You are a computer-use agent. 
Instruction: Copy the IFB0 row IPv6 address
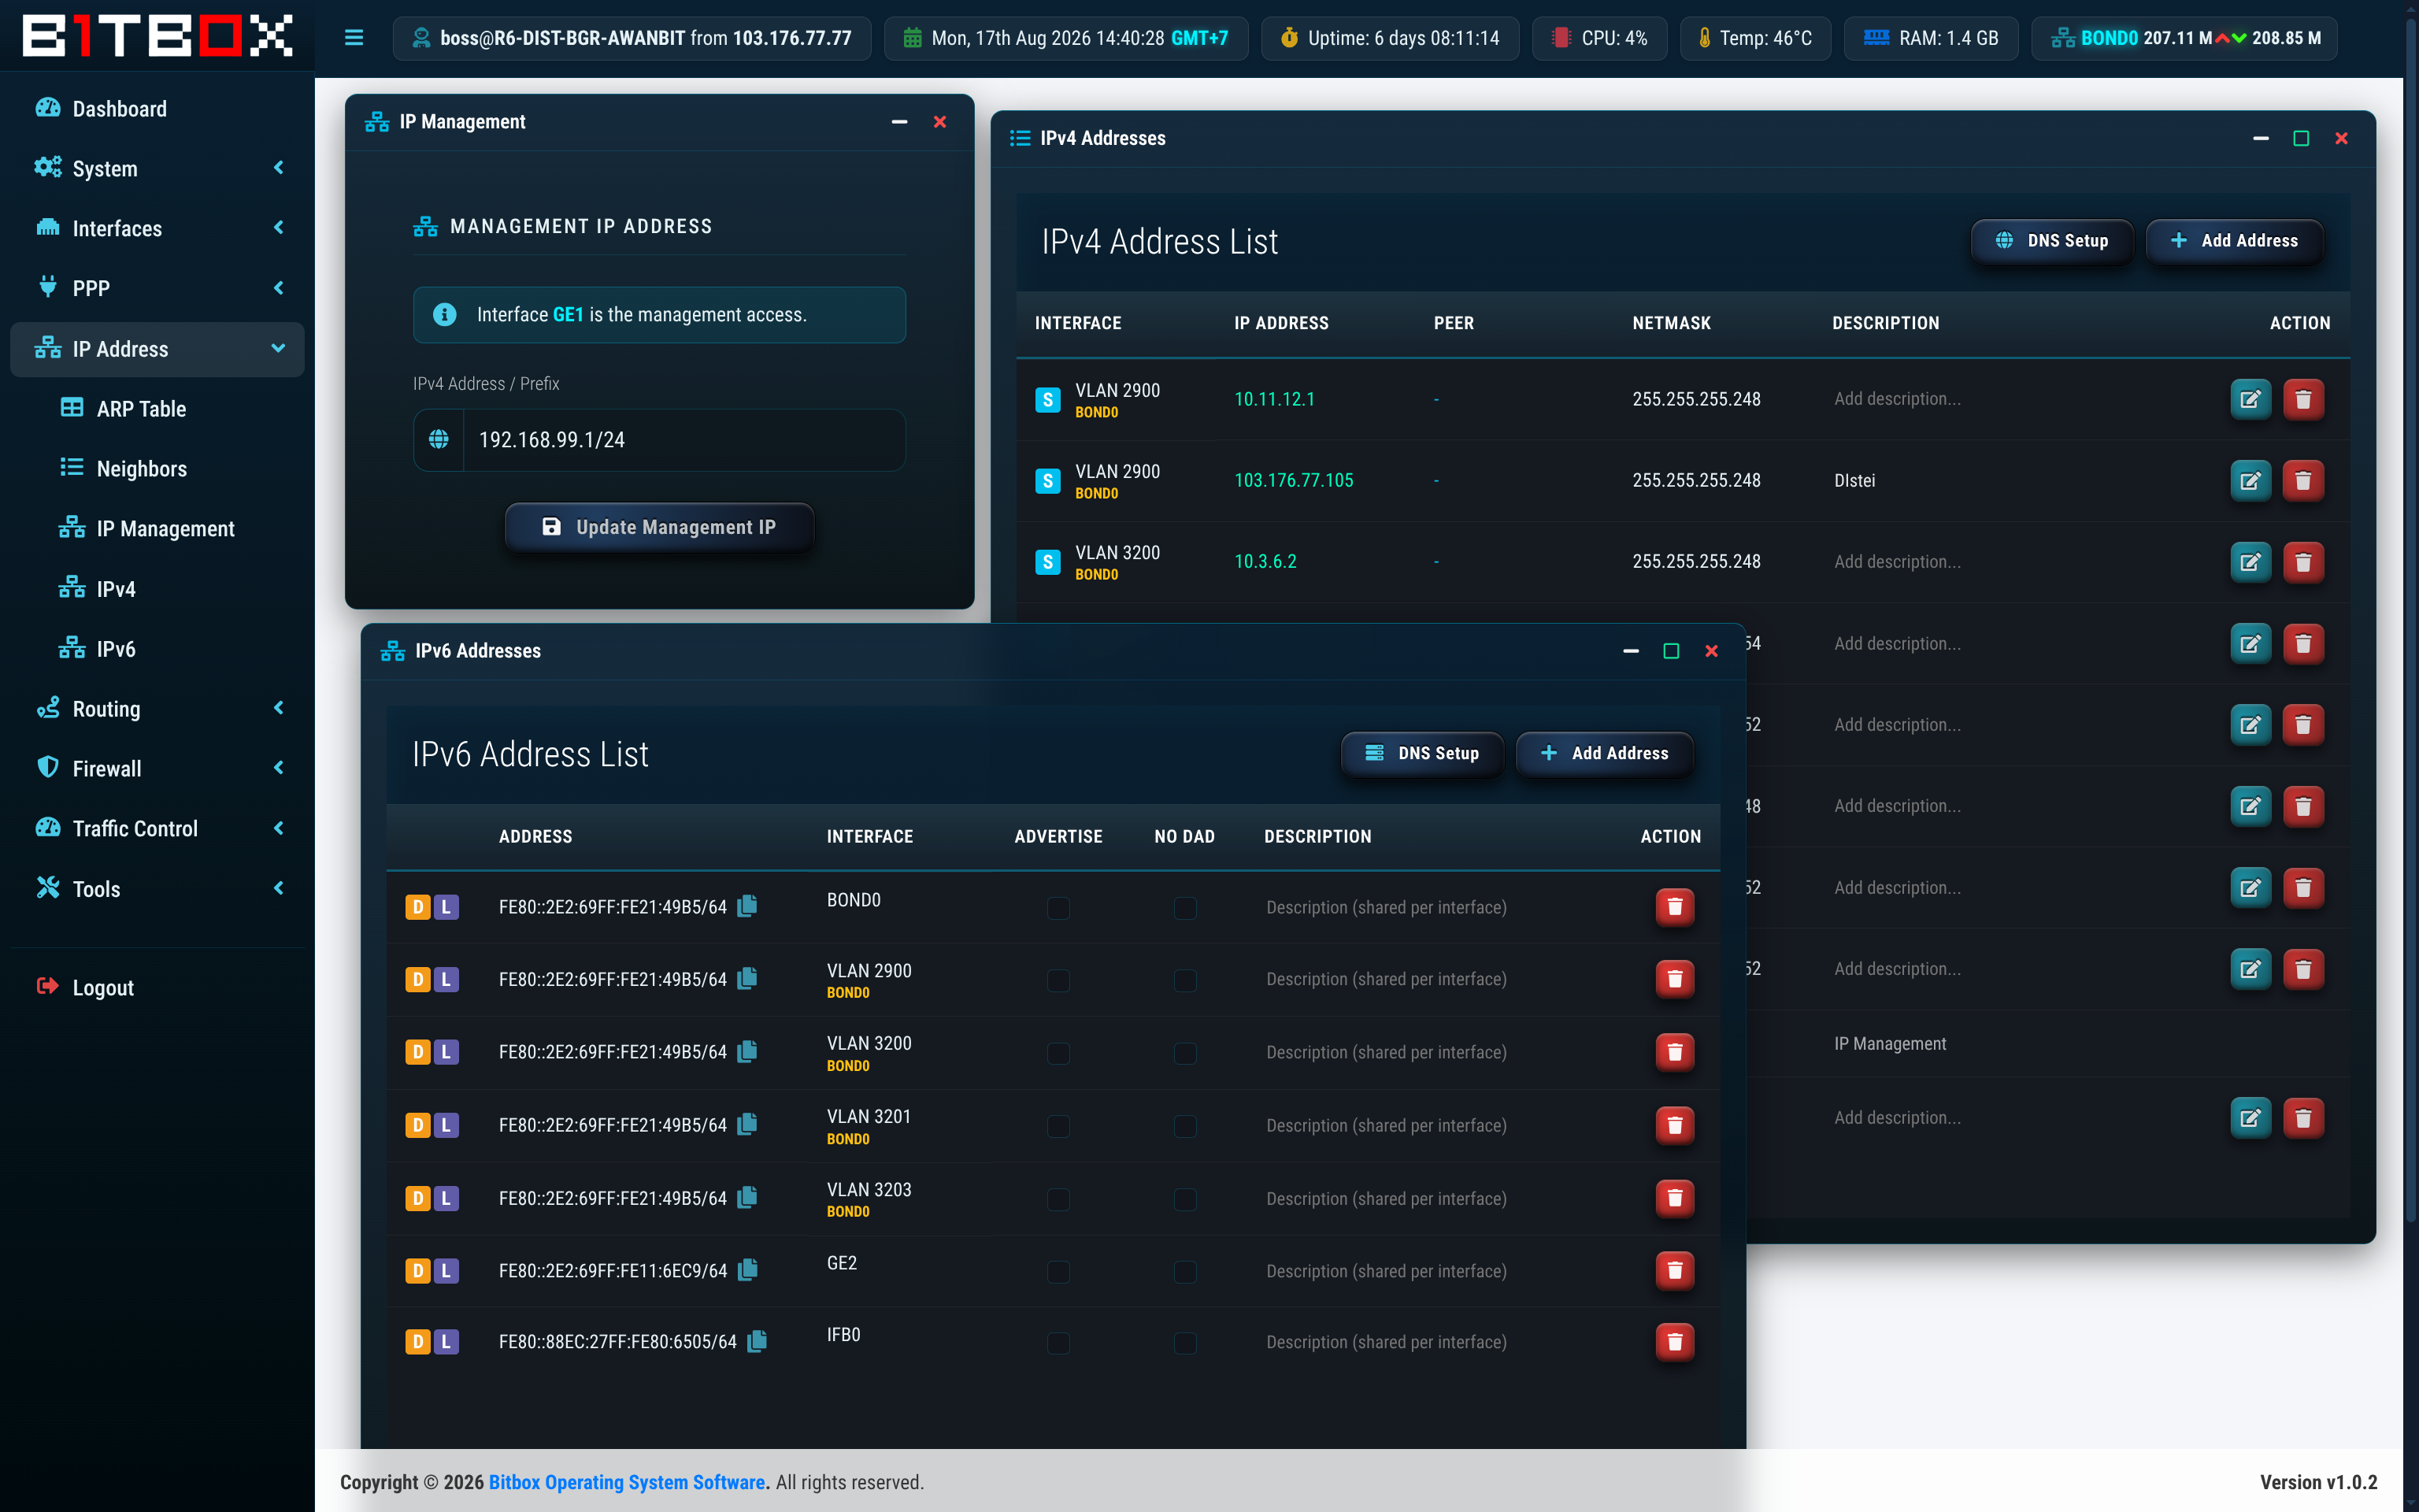[757, 1341]
